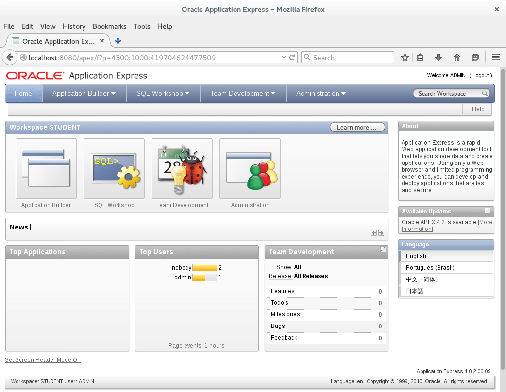Open Firefox downloads arrow icon
The height and width of the screenshot is (392, 506).
438,57
